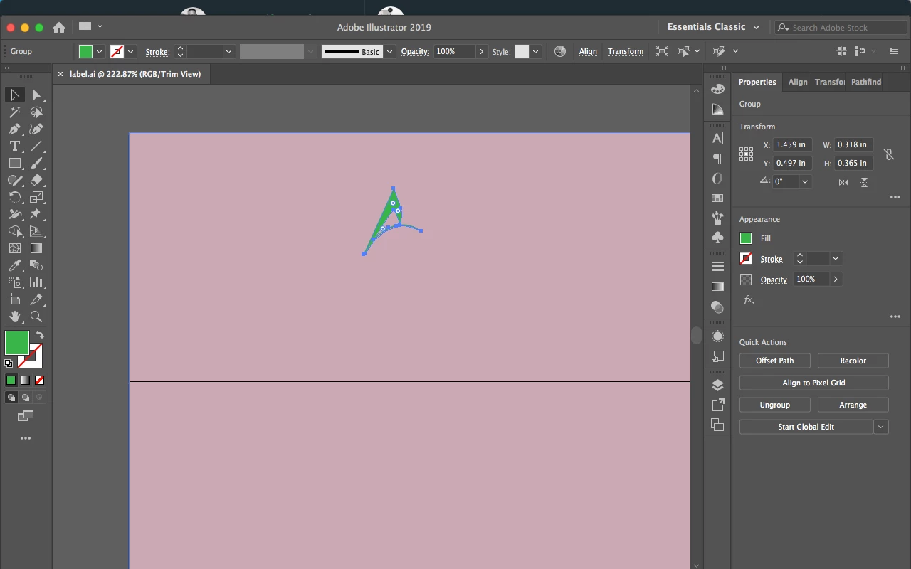Select the Rectangle tool
This screenshot has width=911, height=569.
pos(14,163)
